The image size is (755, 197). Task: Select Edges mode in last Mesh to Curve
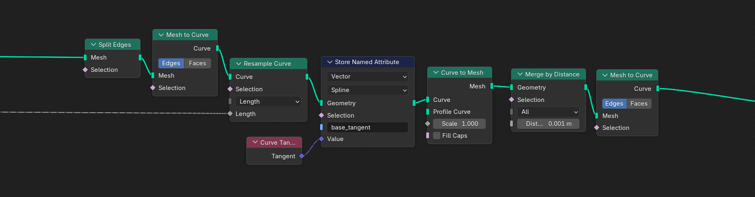(x=614, y=104)
